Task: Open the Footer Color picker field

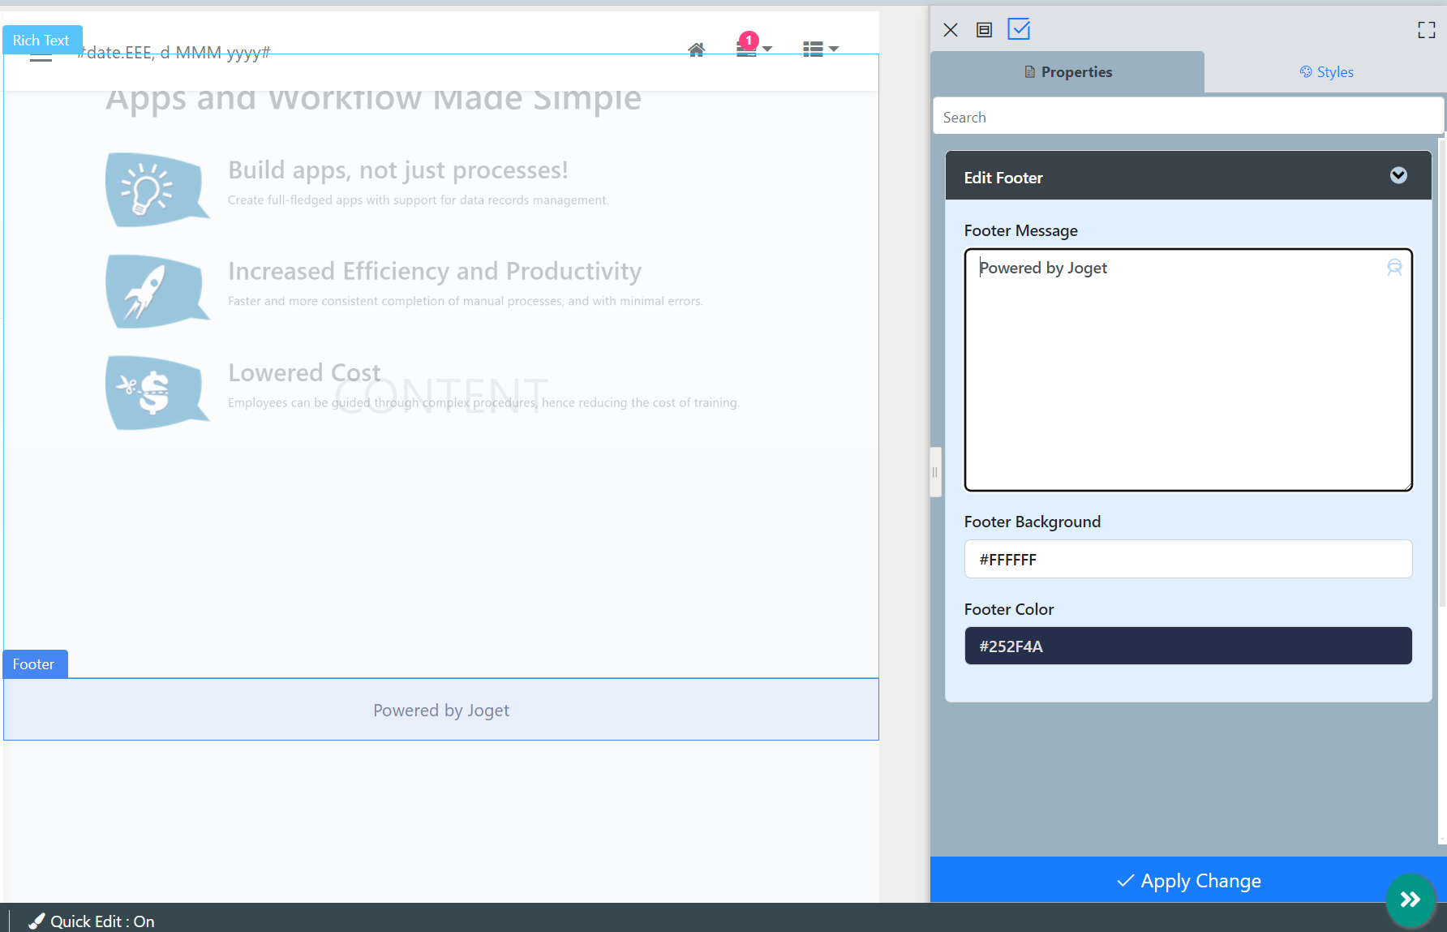Action: click(1187, 646)
